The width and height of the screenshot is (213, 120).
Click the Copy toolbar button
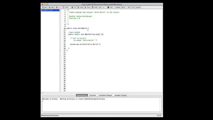tap(80, 7)
